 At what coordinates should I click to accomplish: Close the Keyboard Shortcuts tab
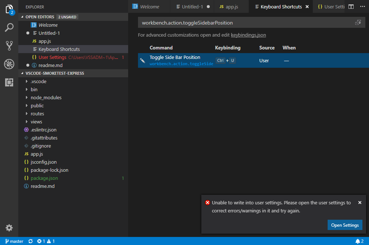(307, 7)
